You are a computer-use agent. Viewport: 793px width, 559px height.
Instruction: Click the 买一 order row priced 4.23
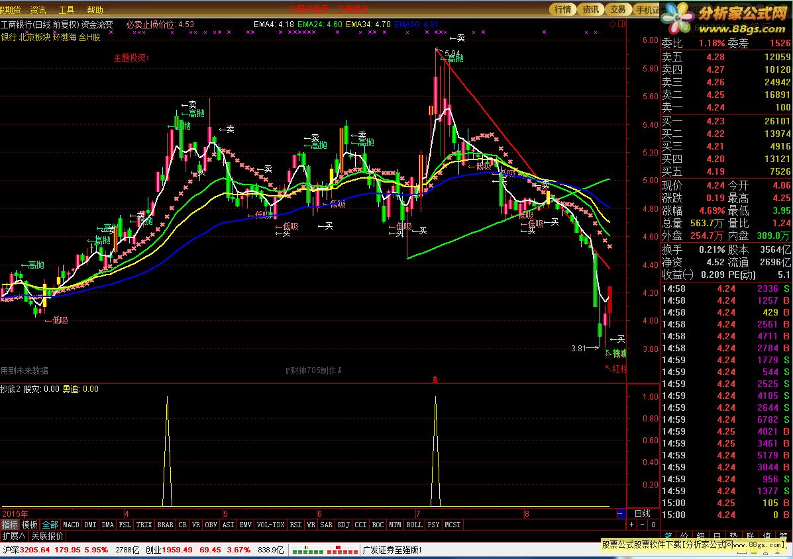point(725,121)
